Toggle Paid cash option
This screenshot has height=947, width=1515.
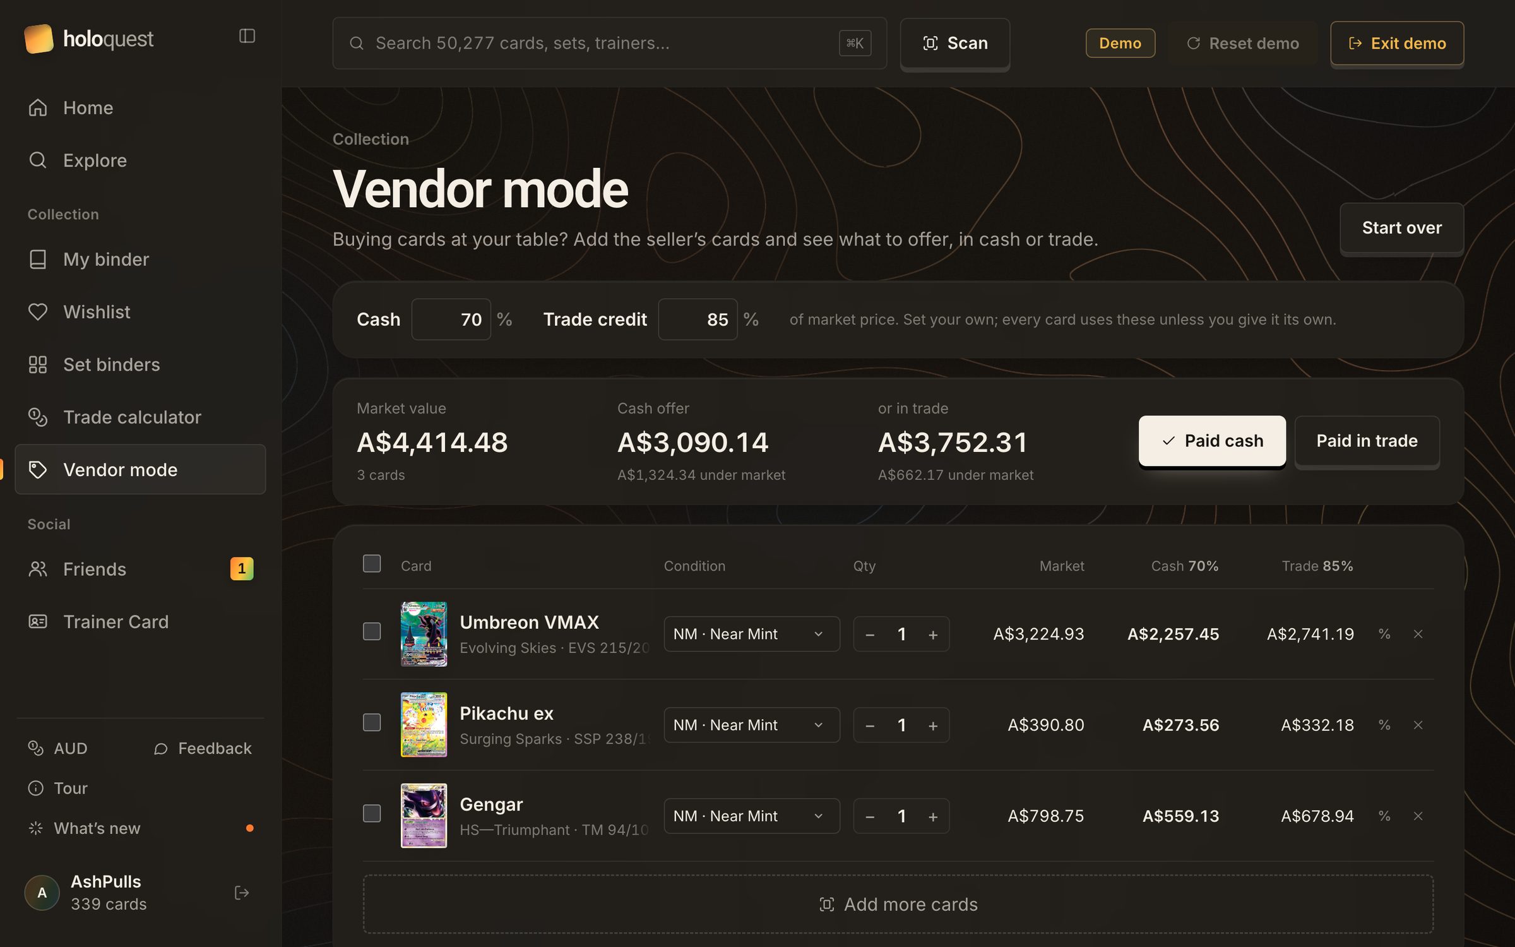[x=1212, y=441]
